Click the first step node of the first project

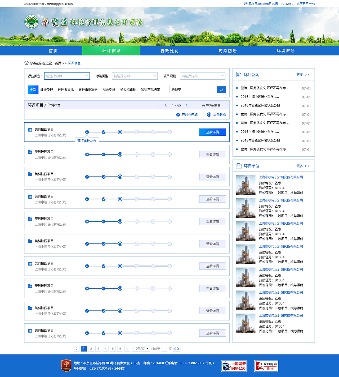pyautogui.click(x=87, y=132)
